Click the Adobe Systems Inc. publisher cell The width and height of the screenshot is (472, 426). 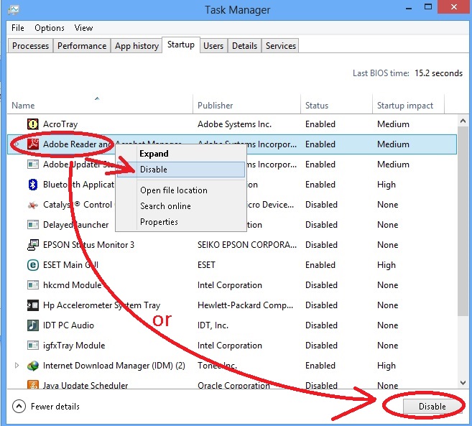click(x=234, y=124)
